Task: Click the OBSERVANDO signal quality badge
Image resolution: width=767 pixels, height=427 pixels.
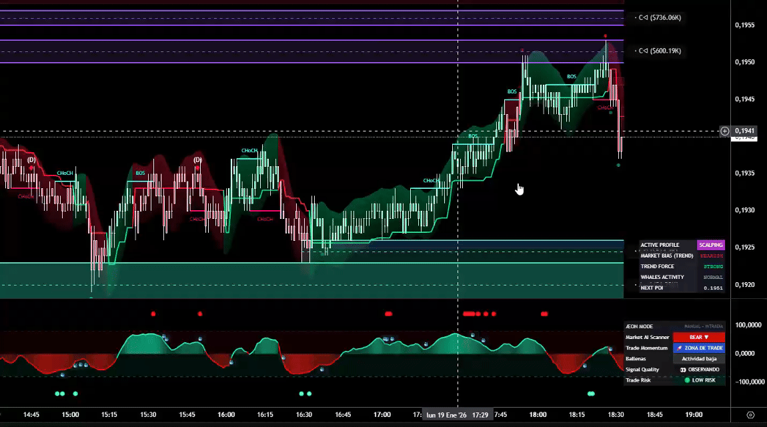Action: [699, 370]
